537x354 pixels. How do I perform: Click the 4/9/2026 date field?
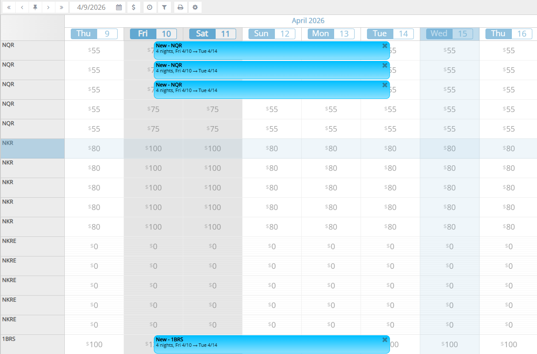point(92,7)
